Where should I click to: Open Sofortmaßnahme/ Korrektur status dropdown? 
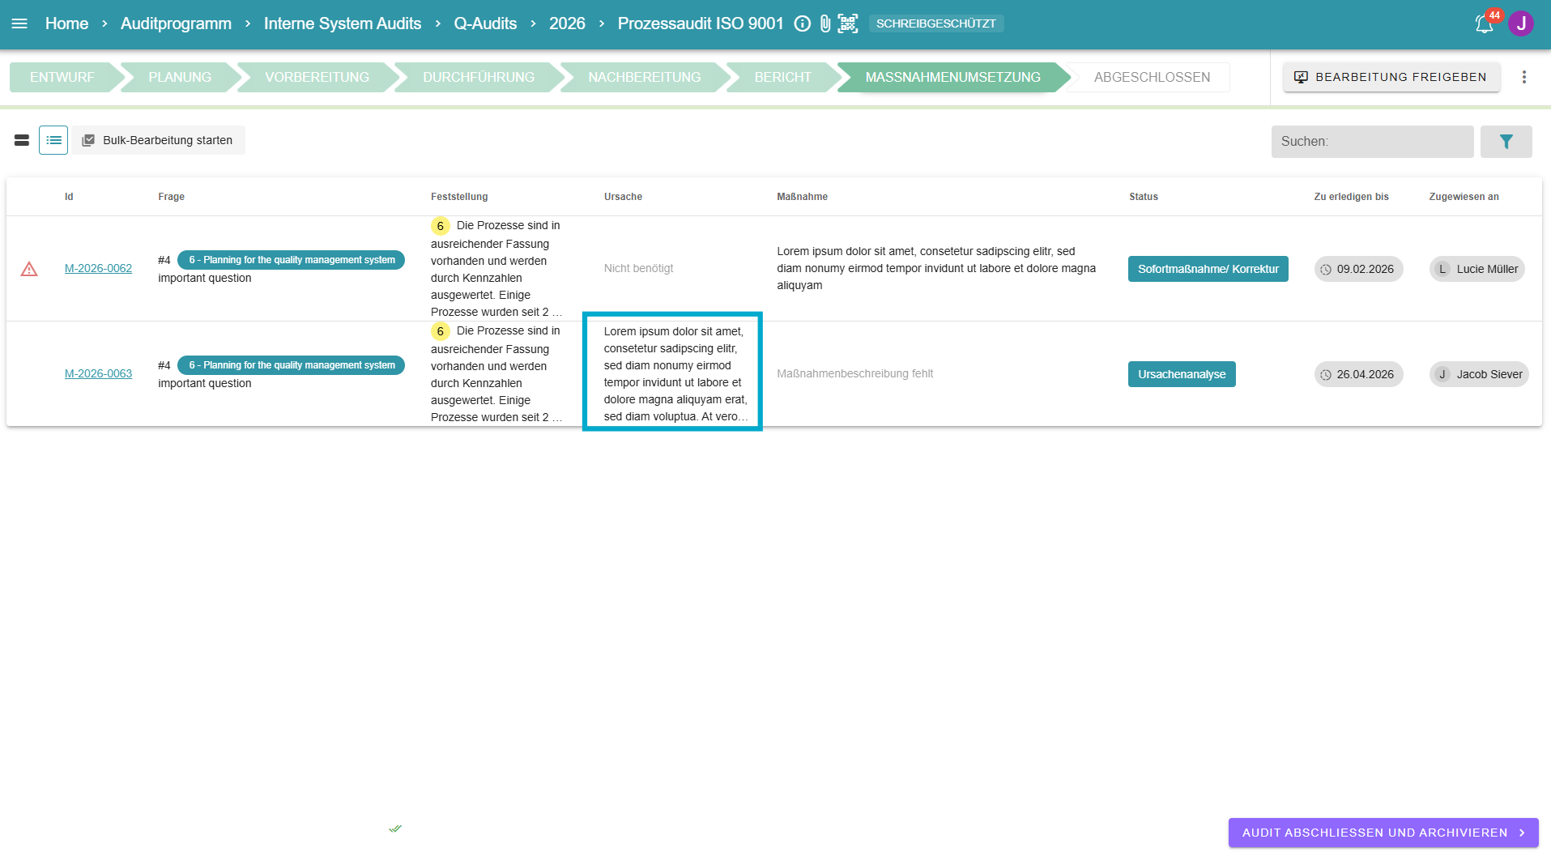point(1208,269)
